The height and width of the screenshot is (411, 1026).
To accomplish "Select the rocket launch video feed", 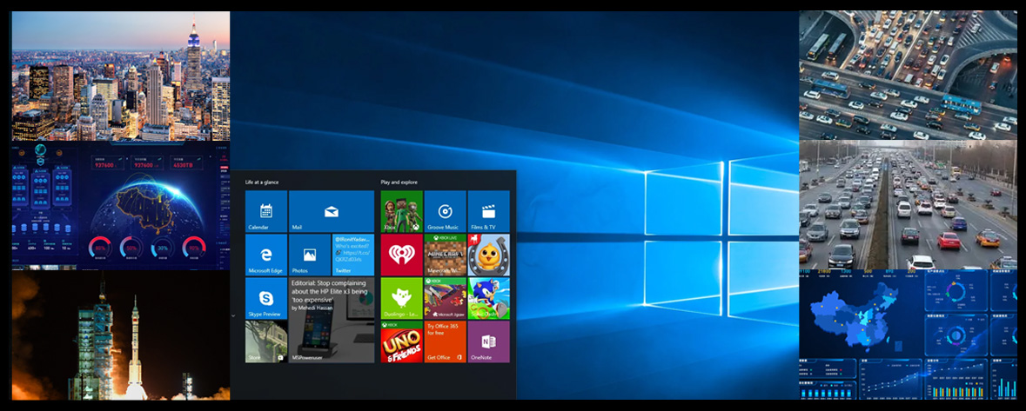I will tap(120, 335).
